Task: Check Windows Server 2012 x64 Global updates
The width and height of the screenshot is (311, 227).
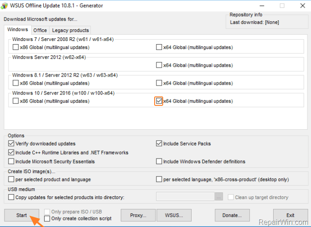Action: 159,65
